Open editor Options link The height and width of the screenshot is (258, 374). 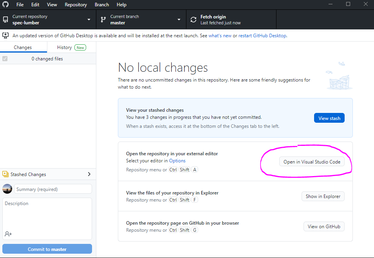177,160
